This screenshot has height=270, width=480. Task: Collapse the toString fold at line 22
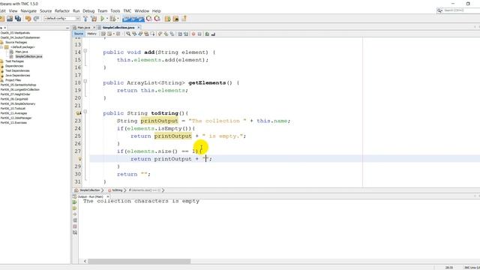[x=85, y=112]
